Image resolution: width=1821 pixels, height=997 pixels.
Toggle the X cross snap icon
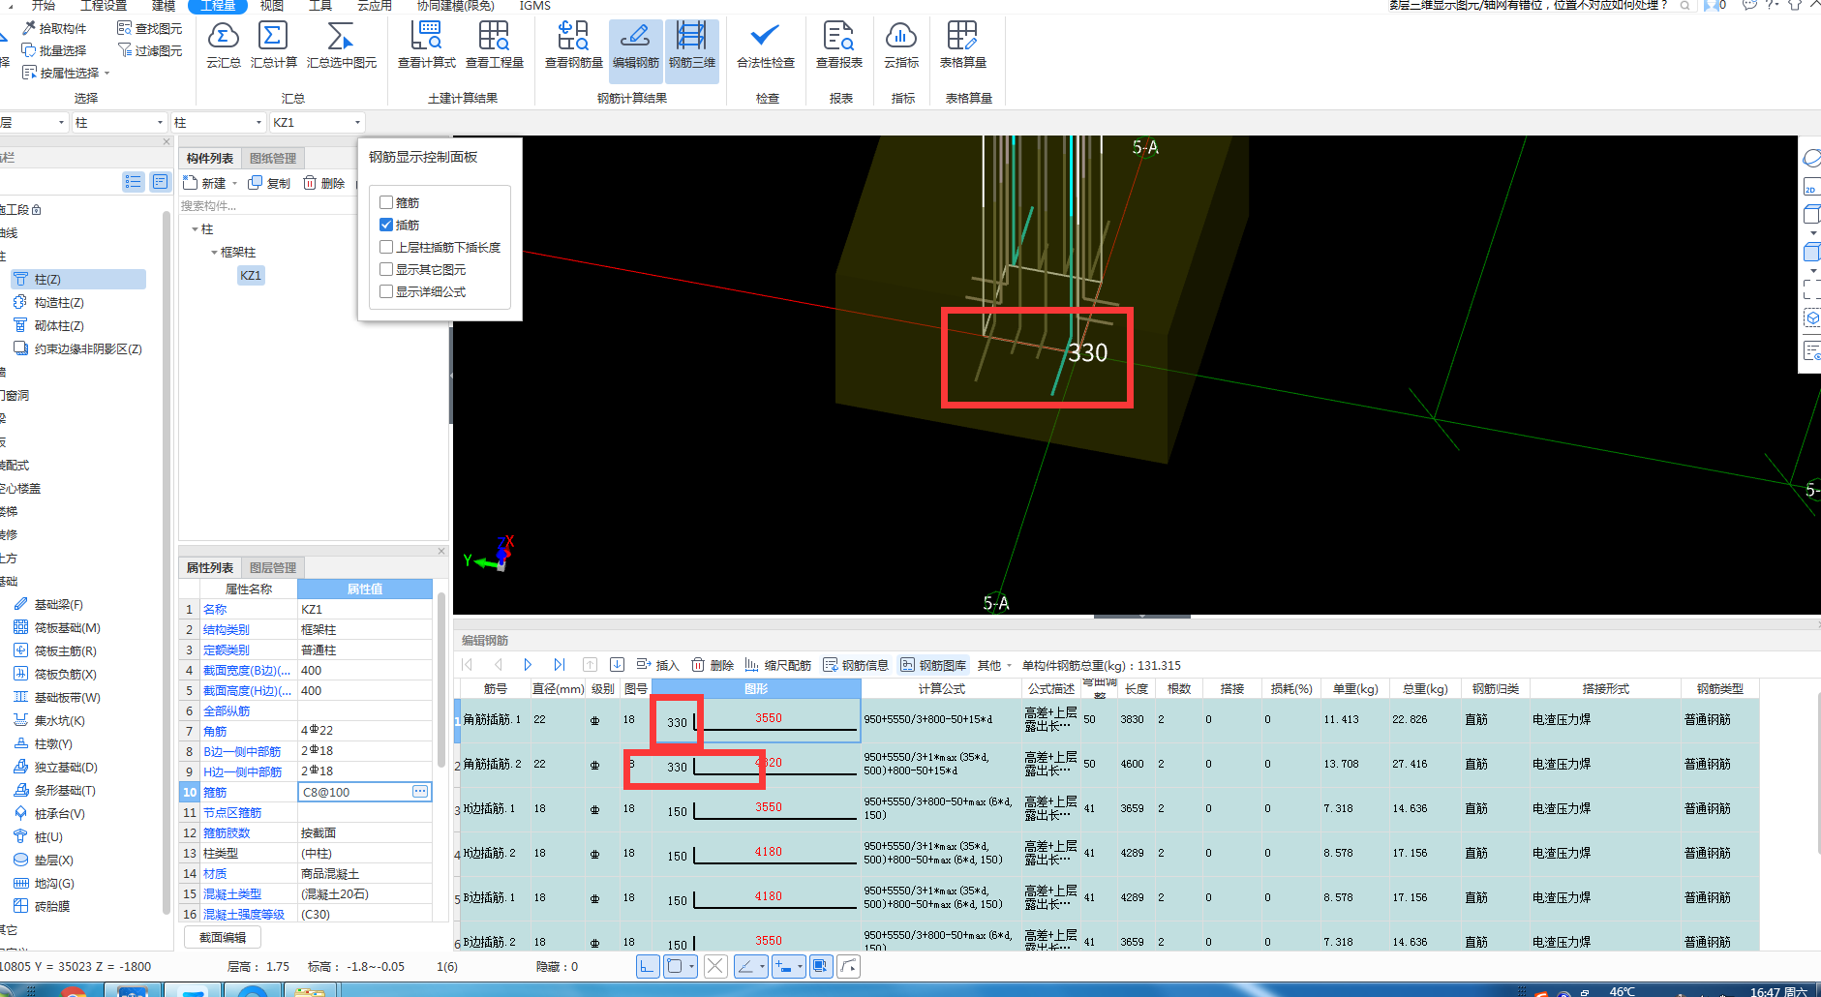(x=715, y=966)
